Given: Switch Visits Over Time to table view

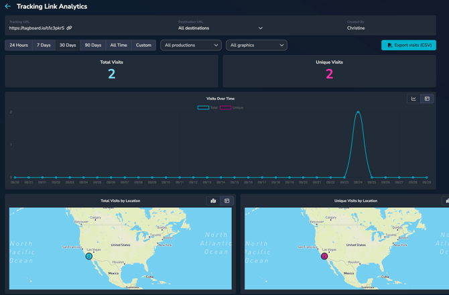Looking at the screenshot, I should (427, 99).
